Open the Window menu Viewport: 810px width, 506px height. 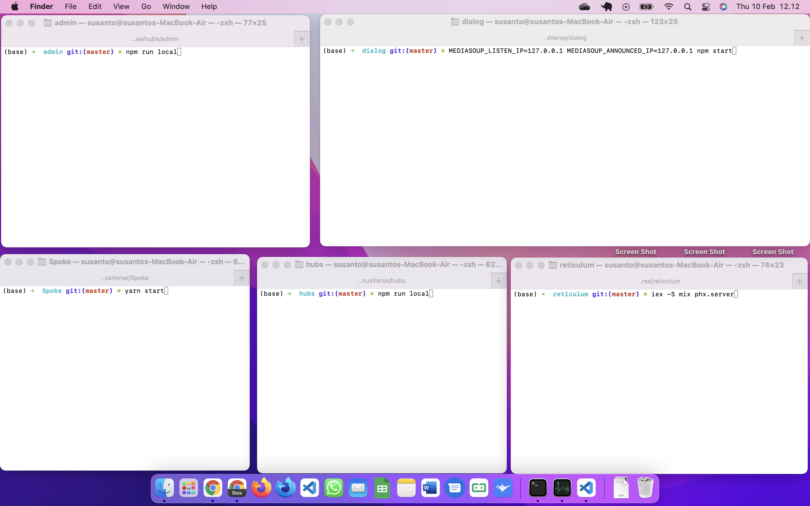pyautogui.click(x=176, y=6)
